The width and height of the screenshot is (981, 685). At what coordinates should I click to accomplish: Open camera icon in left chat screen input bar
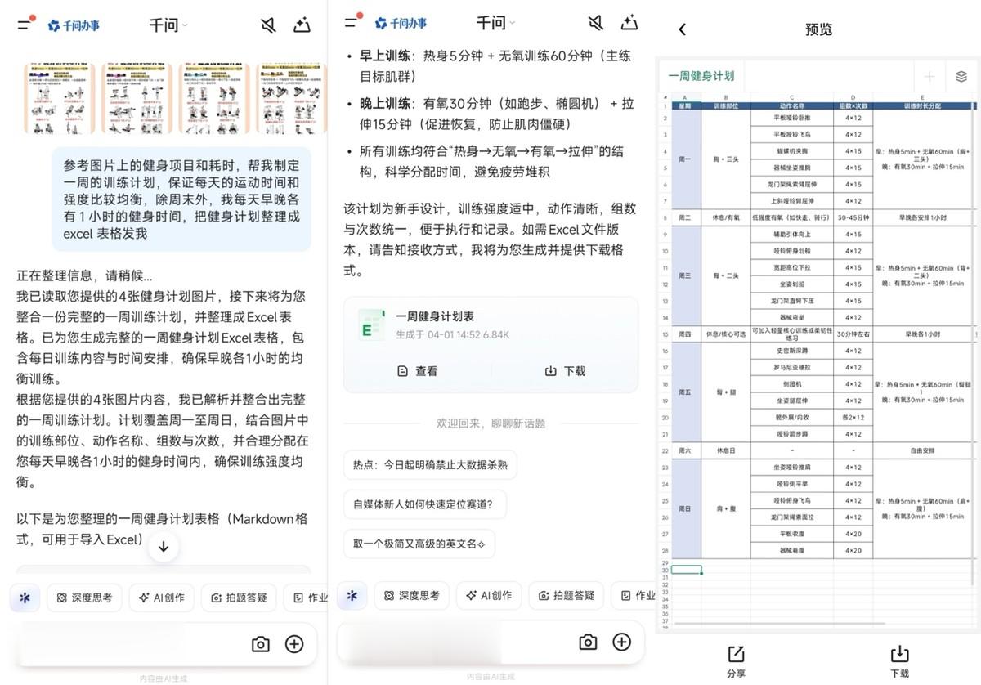coord(261,644)
